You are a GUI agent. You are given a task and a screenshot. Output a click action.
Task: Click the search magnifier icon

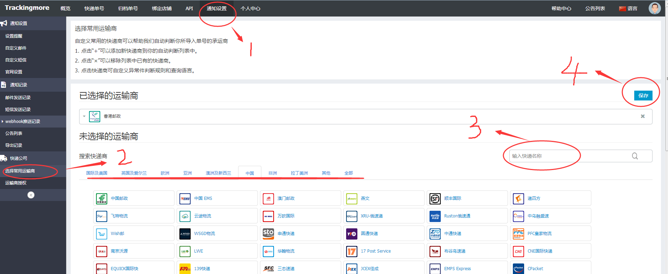[x=635, y=156]
